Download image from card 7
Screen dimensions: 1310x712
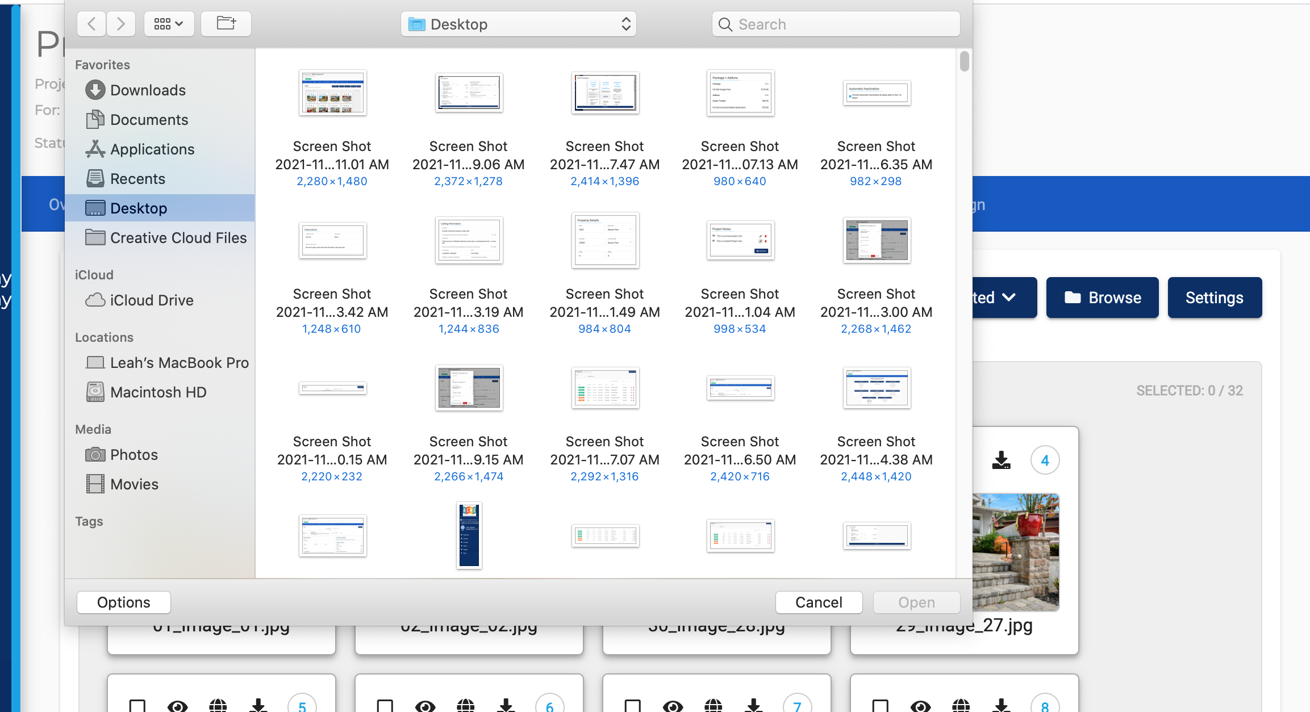tap(754, 706)
